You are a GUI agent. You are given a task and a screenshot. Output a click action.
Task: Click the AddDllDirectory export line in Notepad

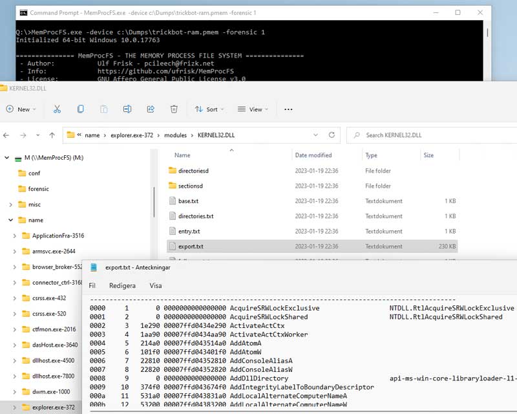coord(303,378)
